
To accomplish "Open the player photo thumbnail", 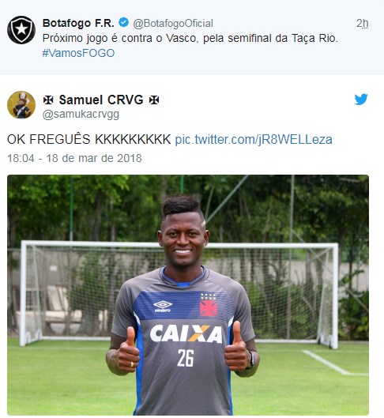I will pyautogui.click(x=188, y=295).
